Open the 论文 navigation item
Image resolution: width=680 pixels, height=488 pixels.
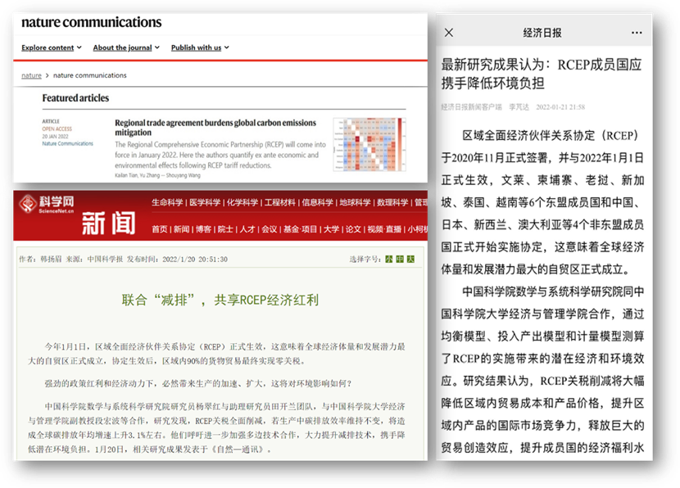tap(353, 229)
